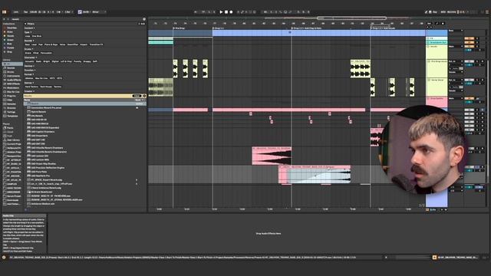This screenshot has width=491, height=276.
Task: Select Drums in Library sidebar
Action: [x=11, y=72]
